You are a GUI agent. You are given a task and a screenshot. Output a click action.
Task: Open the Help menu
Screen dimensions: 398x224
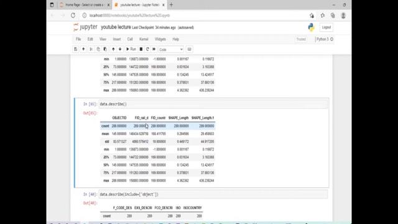(175, 39)
